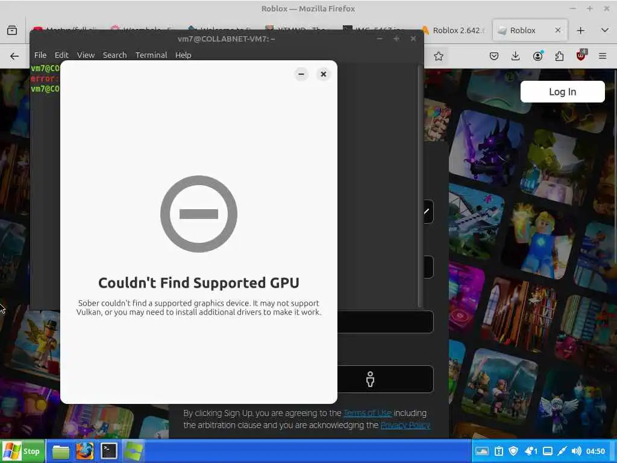Image resolution: width=617 pixels, height=463 pixels.
Task: Minimize the Sober error dialog
Action: point(301,74)
